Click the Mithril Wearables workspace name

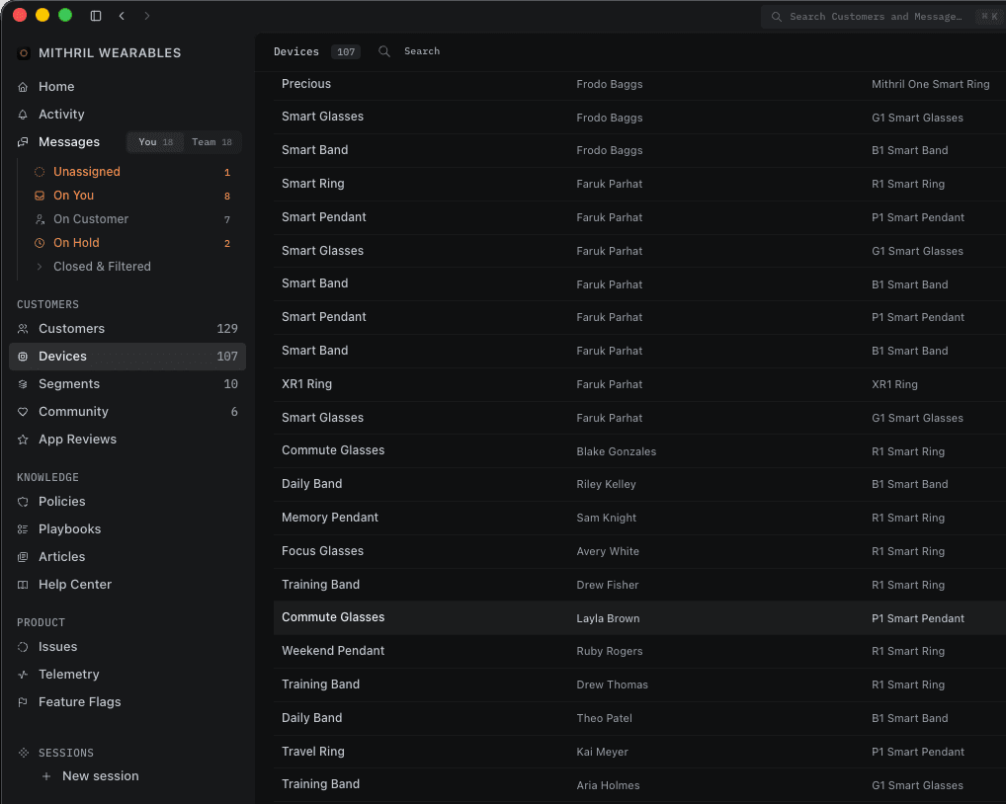(x=110, y=53)
